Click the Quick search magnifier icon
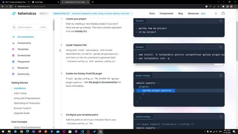Viewport: 238px width, 134px height. tap(14, 27)
